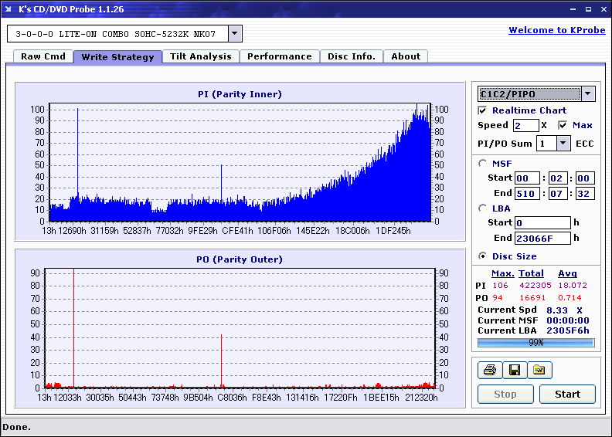This screenshot has height=437, width=612.
Task: Select the LBA radio button
Action: [x=482, y=208]
